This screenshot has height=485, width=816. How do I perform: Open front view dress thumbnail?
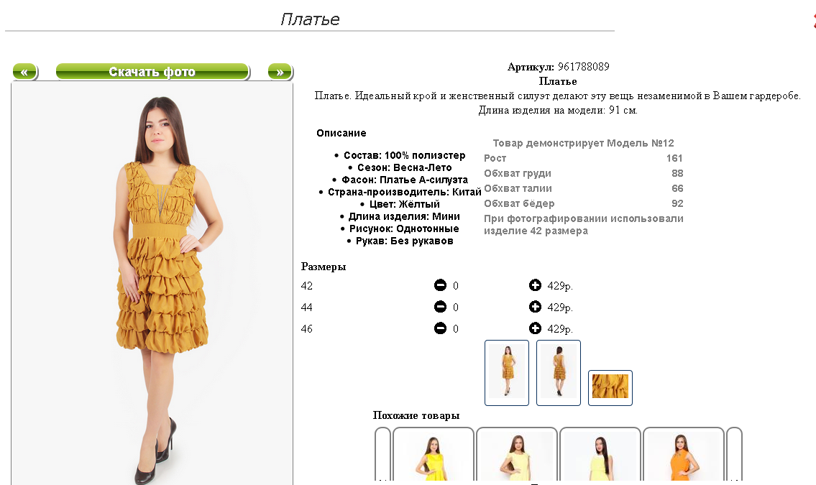click(x=507, y=373)
